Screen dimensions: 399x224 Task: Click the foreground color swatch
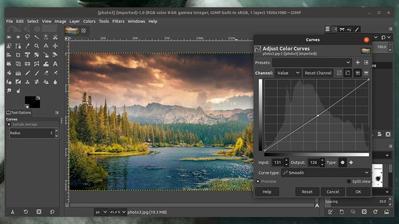coord(30,100)
